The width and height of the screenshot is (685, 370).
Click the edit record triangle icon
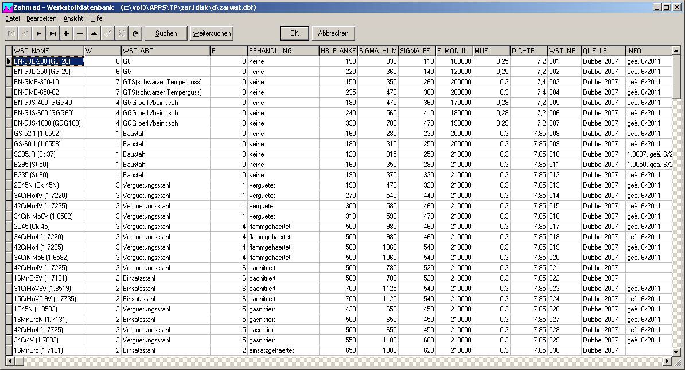pos(94,33)
